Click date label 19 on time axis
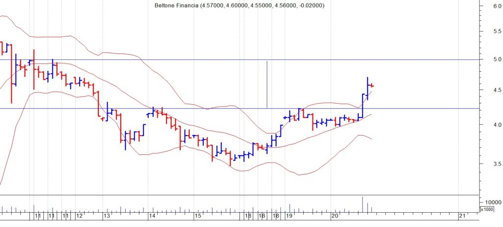This screenshot has height=227, width=503. [x=289, y=216]
